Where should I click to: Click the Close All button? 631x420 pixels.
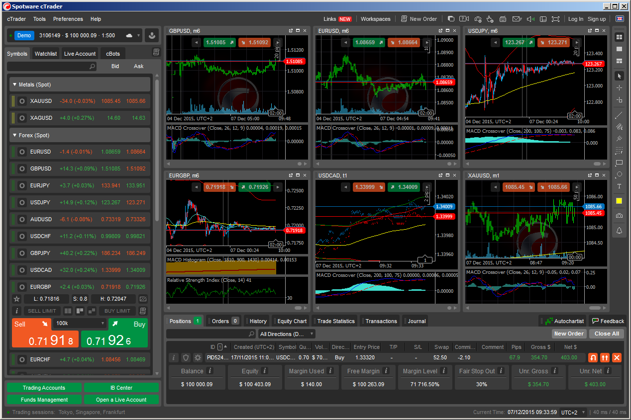(x=607, y=334)
